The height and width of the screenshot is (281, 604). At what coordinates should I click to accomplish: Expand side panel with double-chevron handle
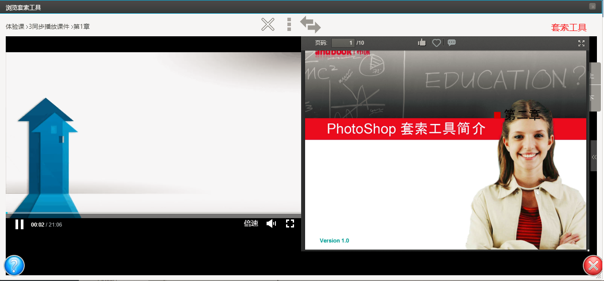(594, 157)
